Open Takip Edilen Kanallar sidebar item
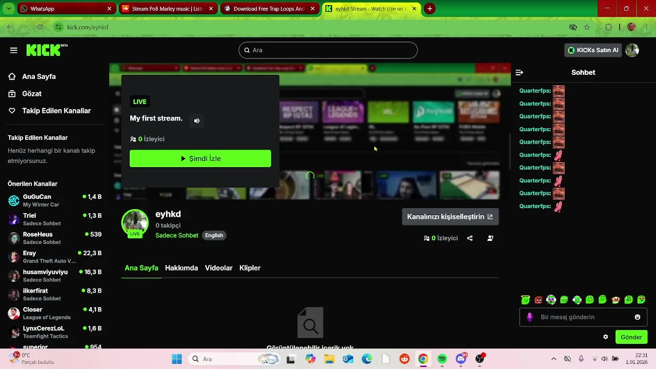656x369 pixels. 49,111
